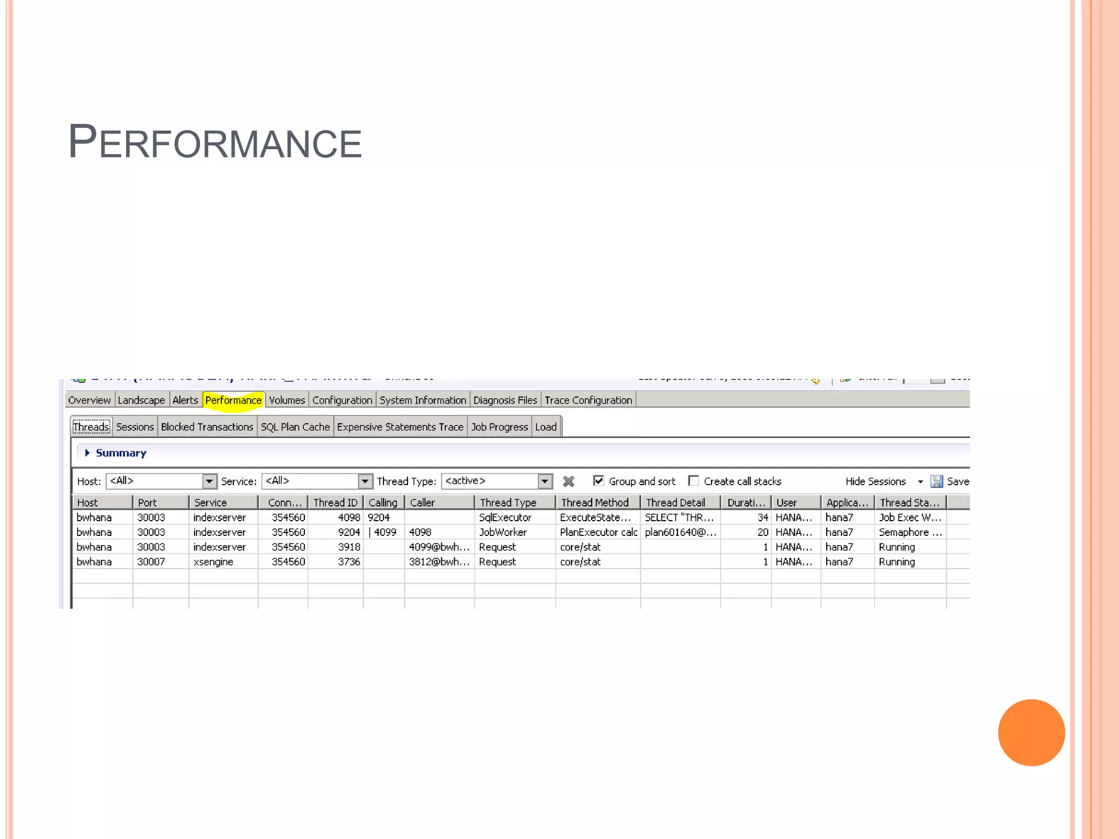Click the duration 20 cell

click(x=746, y=532)
